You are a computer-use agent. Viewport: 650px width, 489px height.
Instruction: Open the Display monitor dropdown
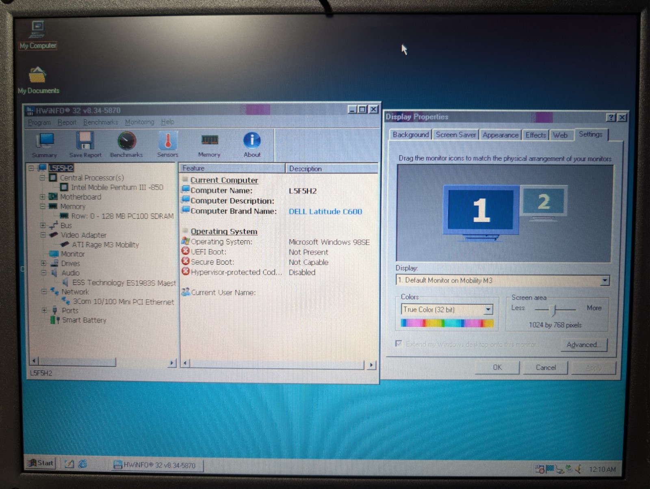(x=605, y=280)
